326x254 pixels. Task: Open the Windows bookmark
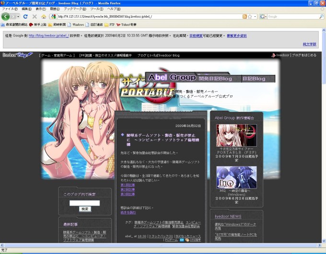pyautogui.click(x=76, y=24)
